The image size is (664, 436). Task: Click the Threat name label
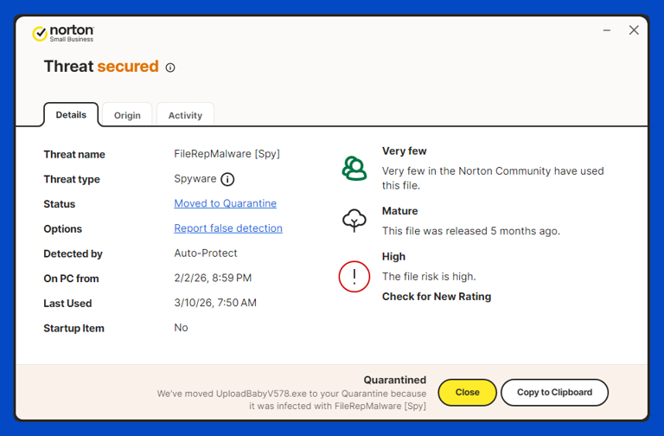click(74, 155)
